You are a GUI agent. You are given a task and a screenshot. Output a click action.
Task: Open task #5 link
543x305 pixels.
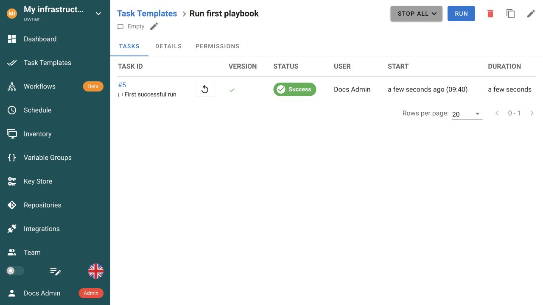(122, 85)
